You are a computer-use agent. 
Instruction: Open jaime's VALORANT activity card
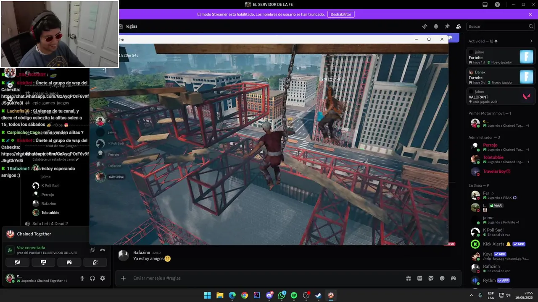501,96
